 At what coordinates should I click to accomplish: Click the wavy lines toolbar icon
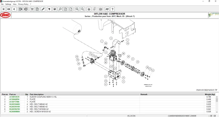[107, 9]
